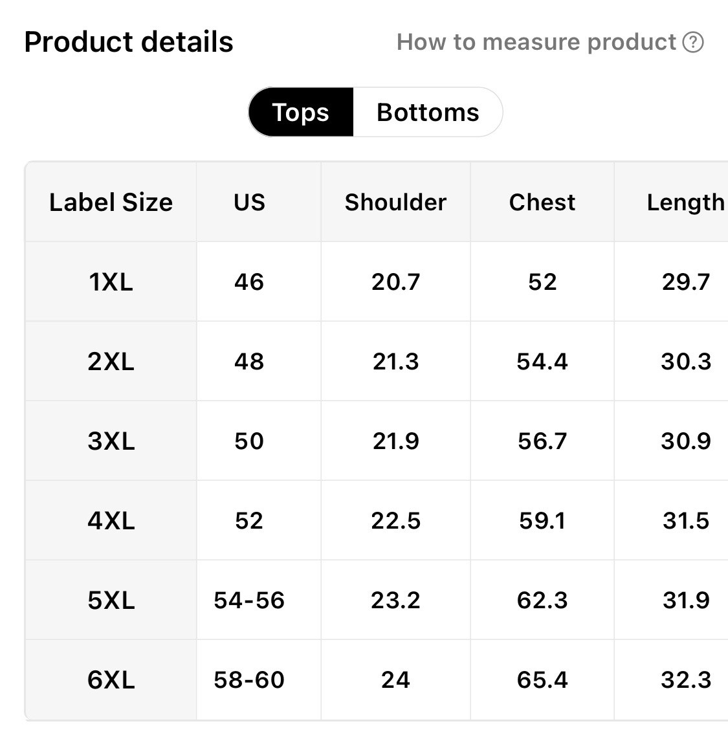Select the 2XL size row label
The image size is (728, 737).
coord(111,362)
